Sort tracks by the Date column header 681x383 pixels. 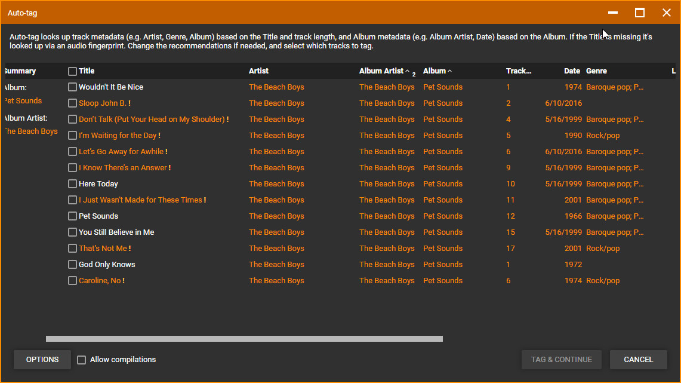571,71
